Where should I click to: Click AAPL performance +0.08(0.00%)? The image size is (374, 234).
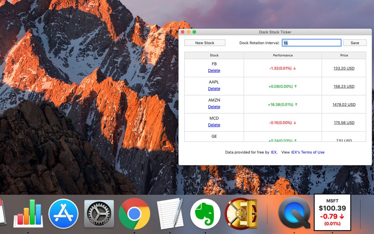tap(283, 86)
